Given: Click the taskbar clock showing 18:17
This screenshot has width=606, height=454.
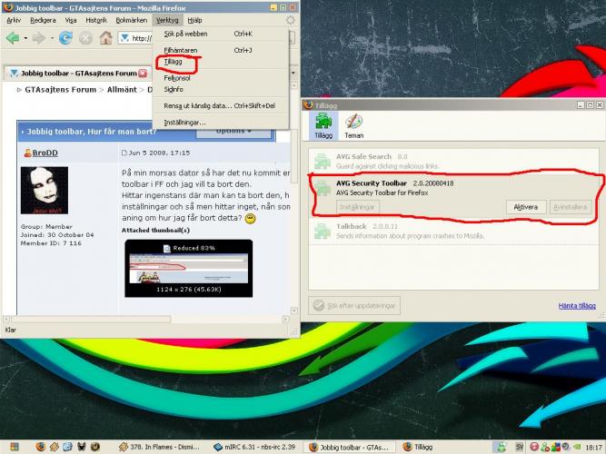Looking at the screenshot, I should tap(593, 447).
